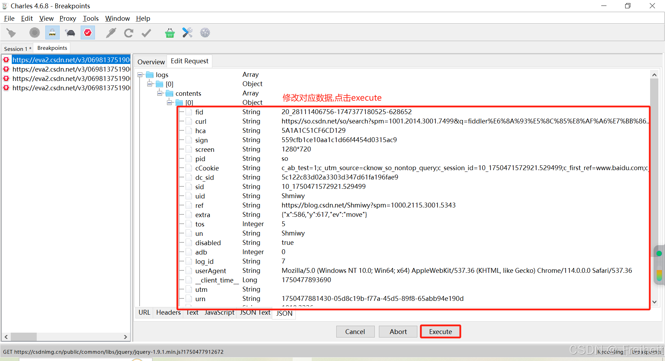Switch to the Headers bottom tab
Screen dimensions: 665x361
(x=168, y=313)
